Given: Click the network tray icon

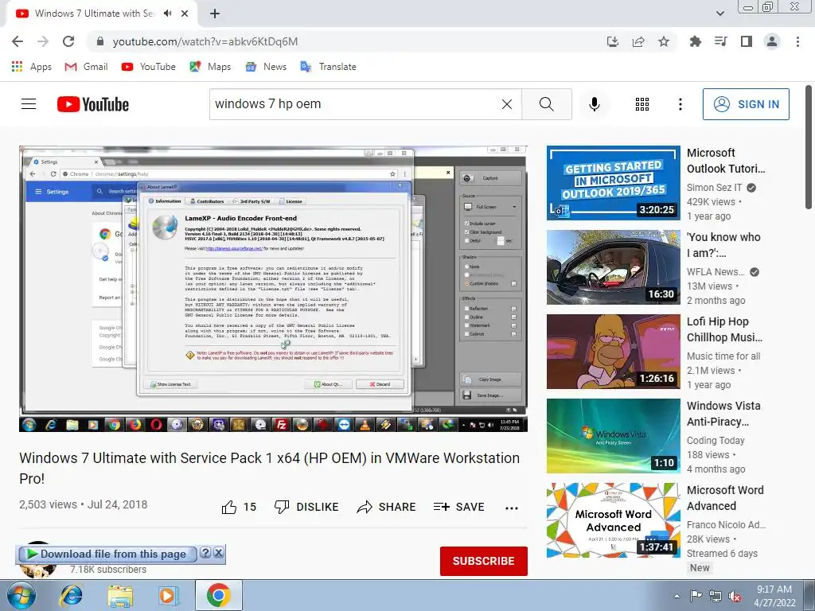Looking at the screenshot, I should [x=716, y=596].
